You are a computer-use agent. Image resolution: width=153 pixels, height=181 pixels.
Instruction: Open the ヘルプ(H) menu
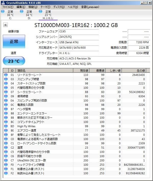[73, 7]
